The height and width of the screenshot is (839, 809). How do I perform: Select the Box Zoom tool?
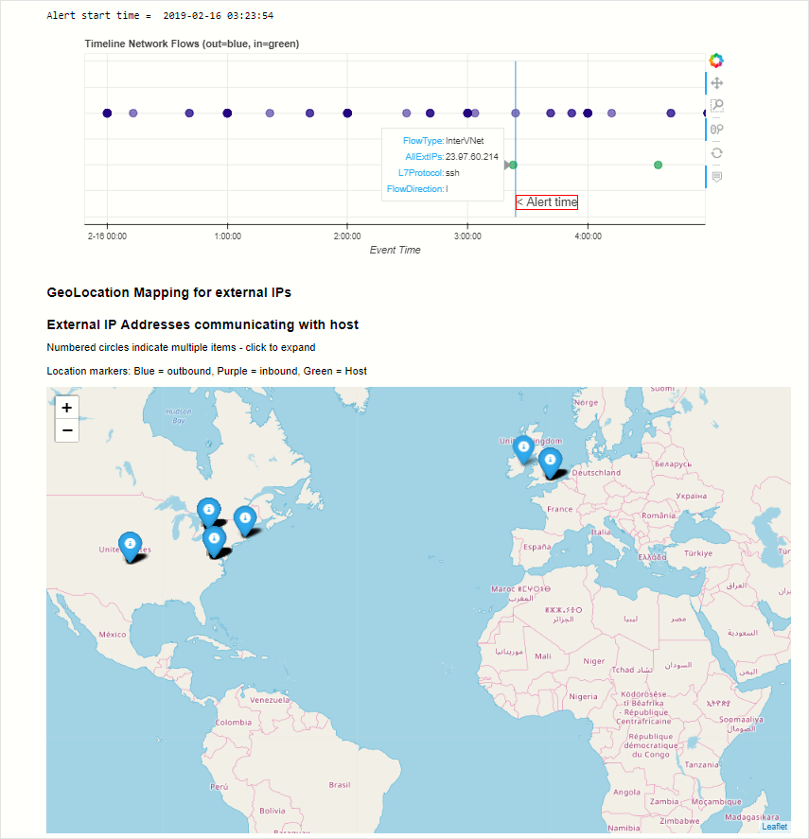[716, 106]
